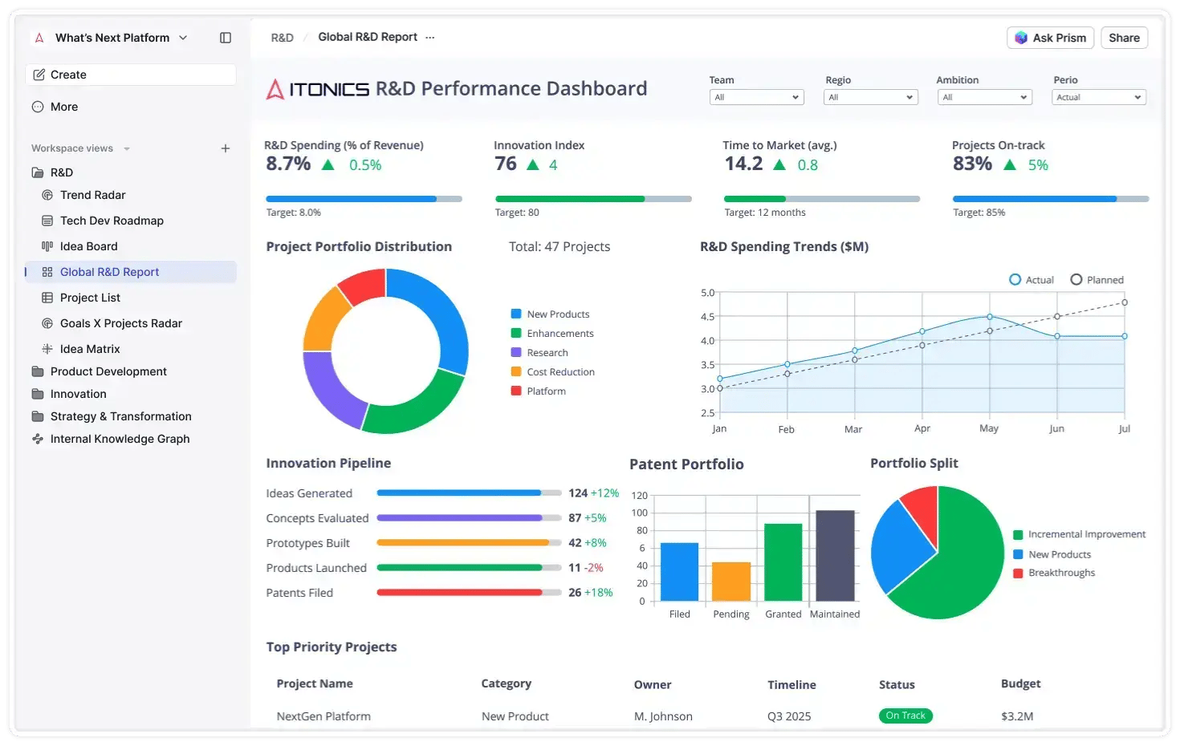
Task: Toggle the Actual series in spending chart
Action: click(x=1031, y=280)
